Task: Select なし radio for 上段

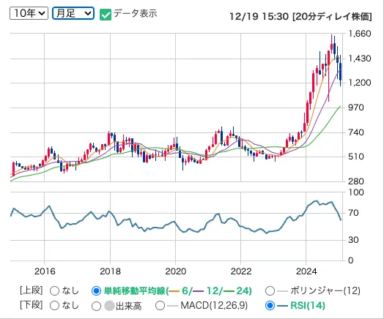Action: (54, 291)
